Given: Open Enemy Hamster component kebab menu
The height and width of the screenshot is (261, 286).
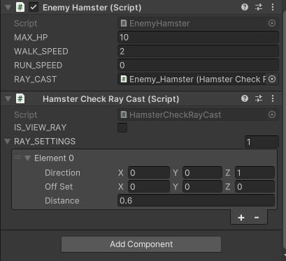Looking at the screenshot, I should coord(273,7).
